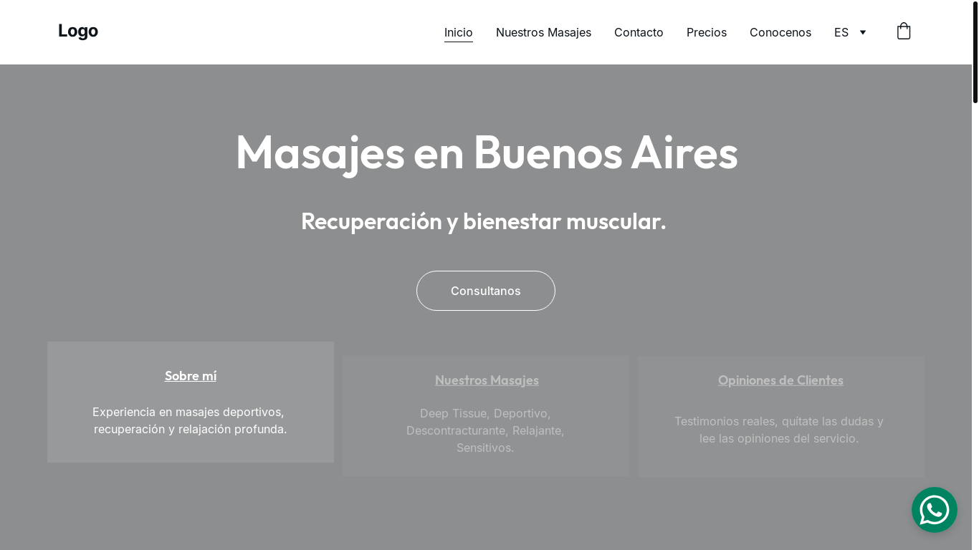Follow the Opiniones de Clientes link
The image size is (979, 550).
[780, 380]
